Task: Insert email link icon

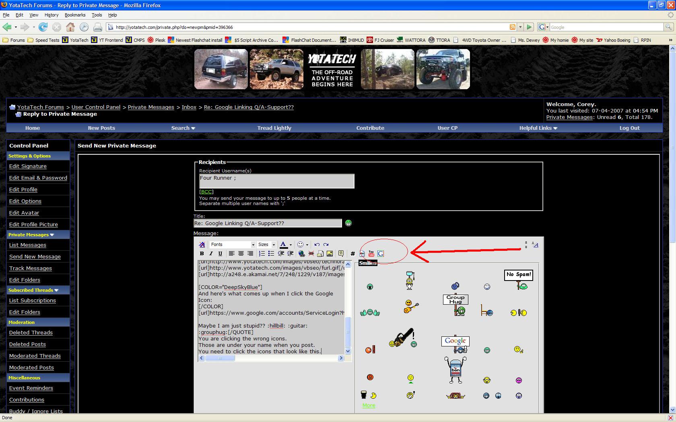Action: pos(320,254)
